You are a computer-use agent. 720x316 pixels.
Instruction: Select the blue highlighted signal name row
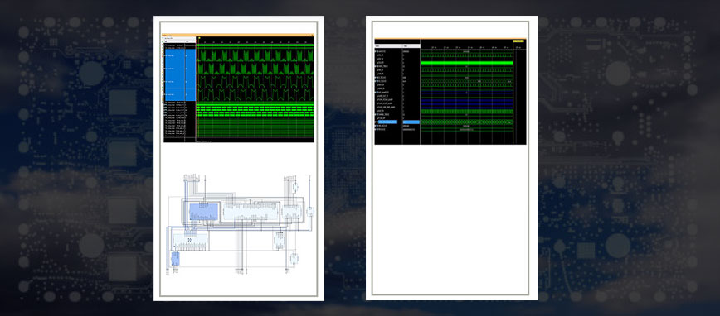pyautogui.click(x=389, y=122)
